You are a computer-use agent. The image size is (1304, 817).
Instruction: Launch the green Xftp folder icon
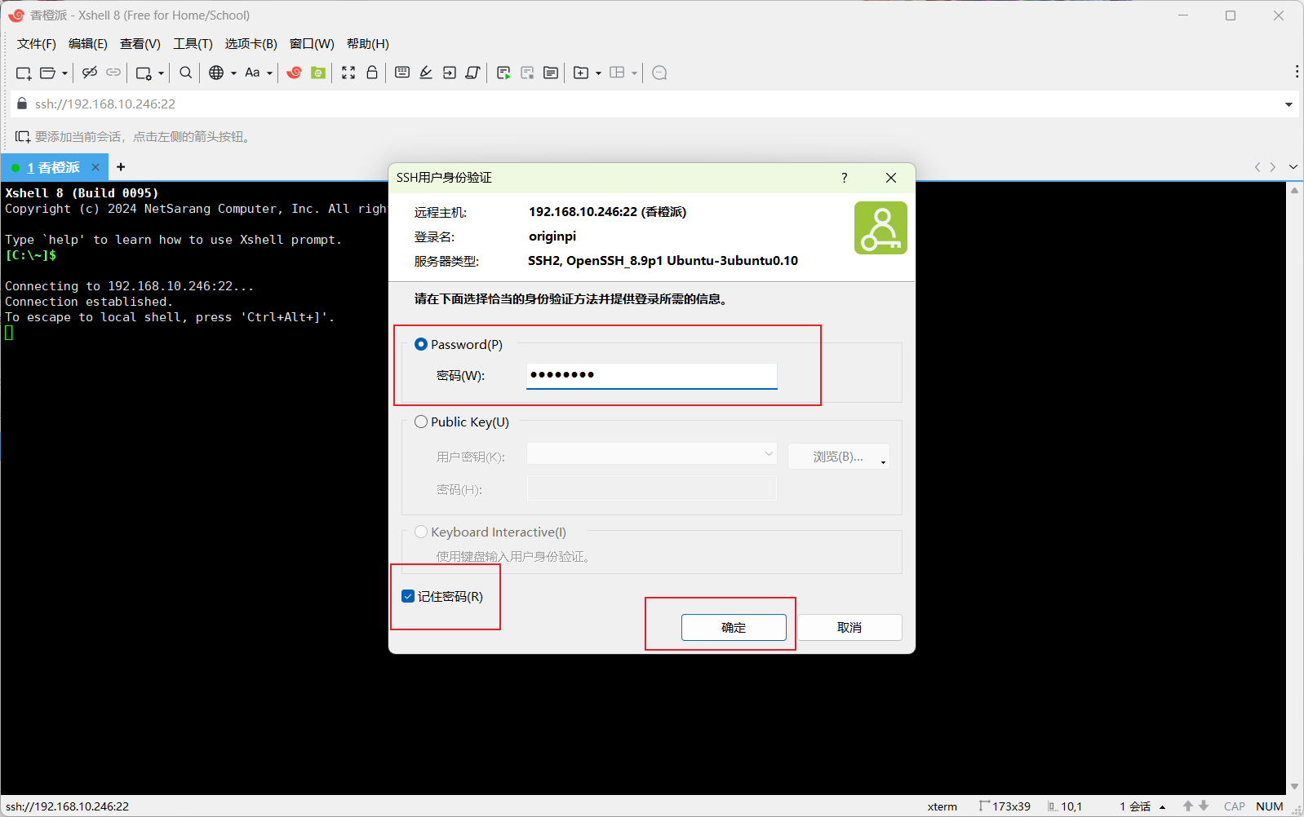318,73
